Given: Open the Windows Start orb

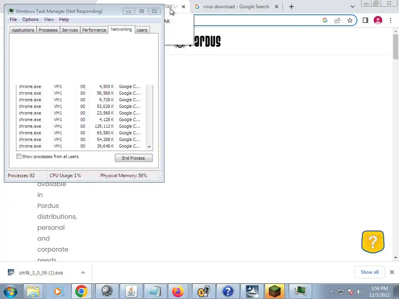Looking at the screenshot, I should click(10, 291).
